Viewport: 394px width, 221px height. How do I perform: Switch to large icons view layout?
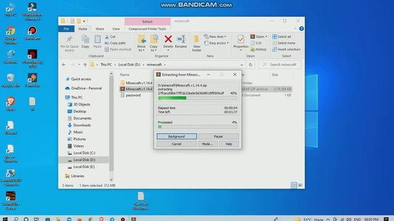[300, 185]
